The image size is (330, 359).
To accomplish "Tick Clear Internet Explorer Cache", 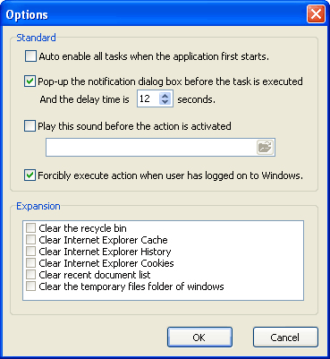I will [x=30, y=240].
